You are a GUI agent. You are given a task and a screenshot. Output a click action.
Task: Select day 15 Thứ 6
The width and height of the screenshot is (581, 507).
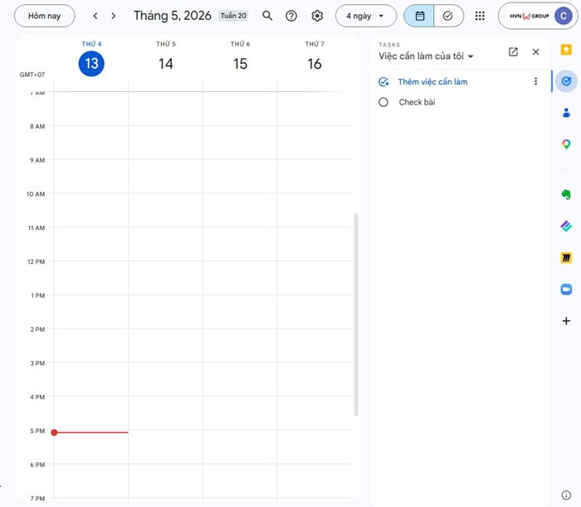(240, 64)
